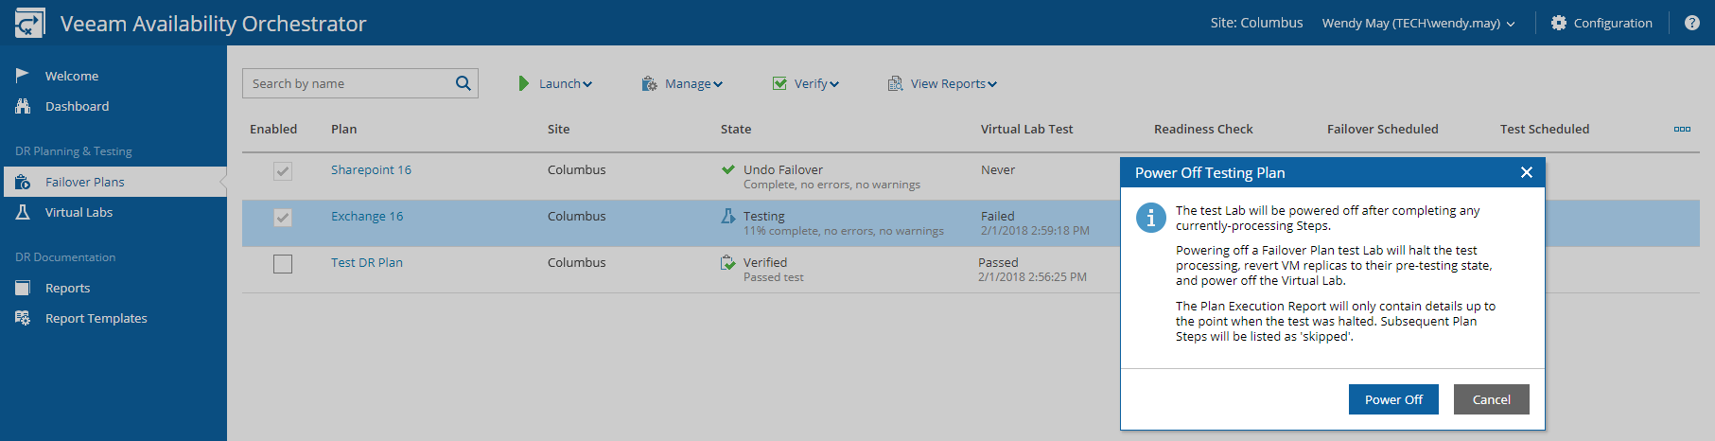Image resolution: width=1715 pixels, height=441 pixels.
Task: Click the Report Templates icon in sidebar
Action: tap(23, 318)
